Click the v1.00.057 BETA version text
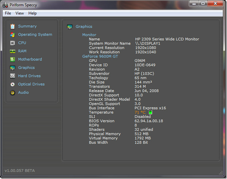Image resolution: width=227 pixels, height=179 pixels. point(20,171)
